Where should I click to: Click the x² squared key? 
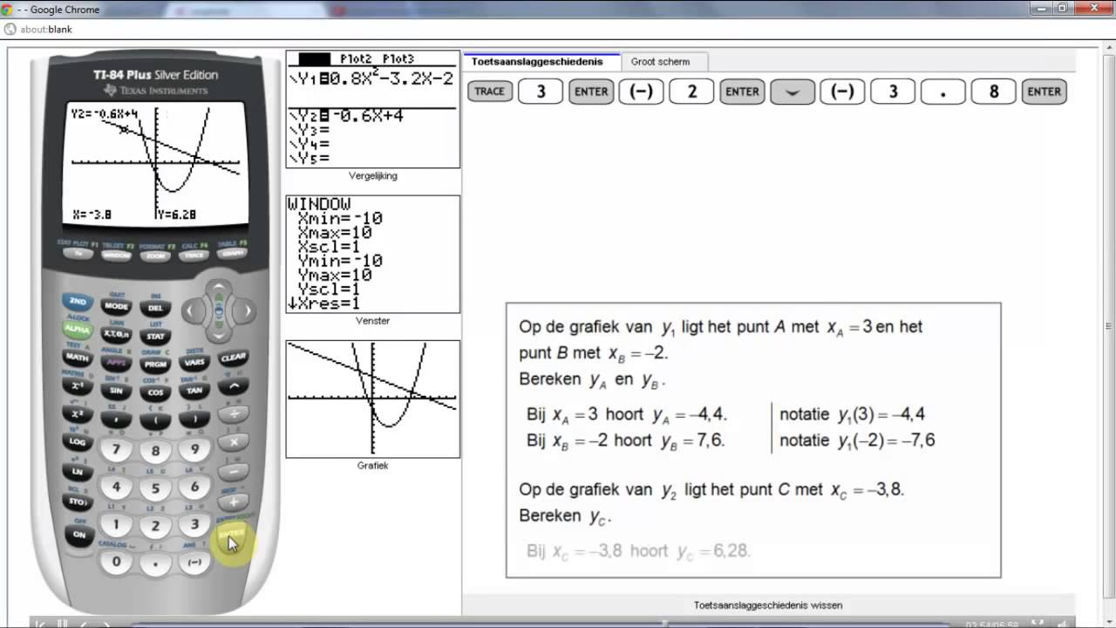[x=78, y=414]
